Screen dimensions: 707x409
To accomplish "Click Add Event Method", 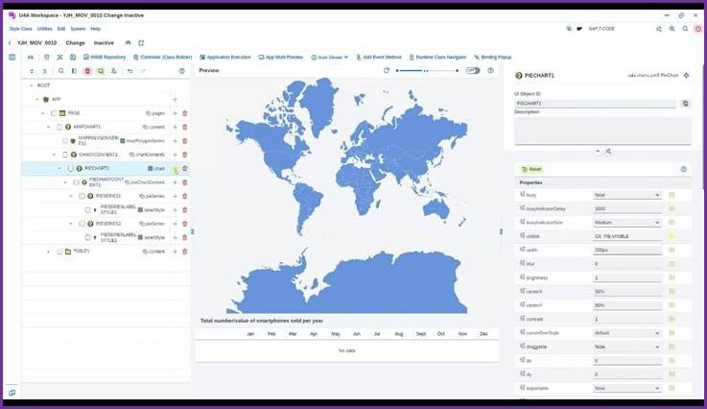I will coord(378,58).
